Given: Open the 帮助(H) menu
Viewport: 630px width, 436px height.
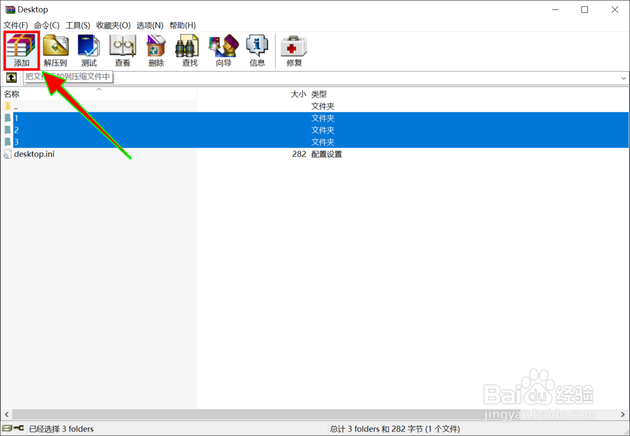Looking at the screenshot, I should click(183, 25).
